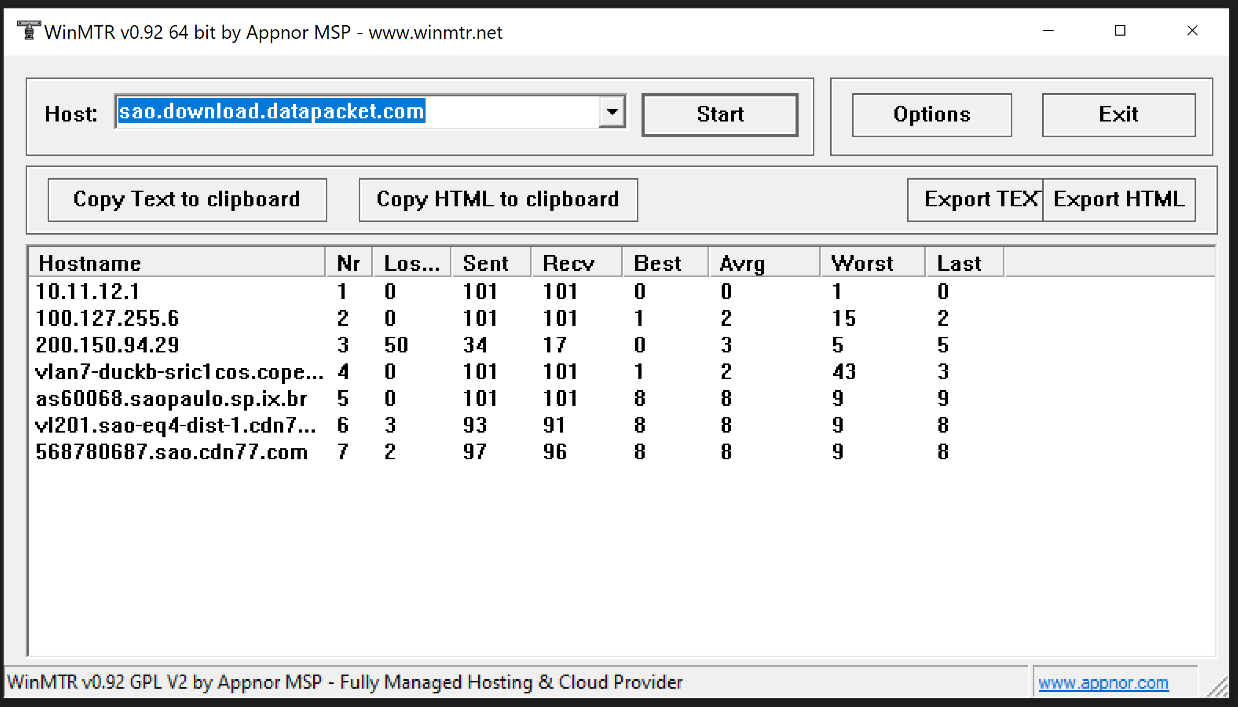Viewport: 1238px width, 707px height.
Task: Click the WinMTR app icon in title bar
Action: pos(29,31)
